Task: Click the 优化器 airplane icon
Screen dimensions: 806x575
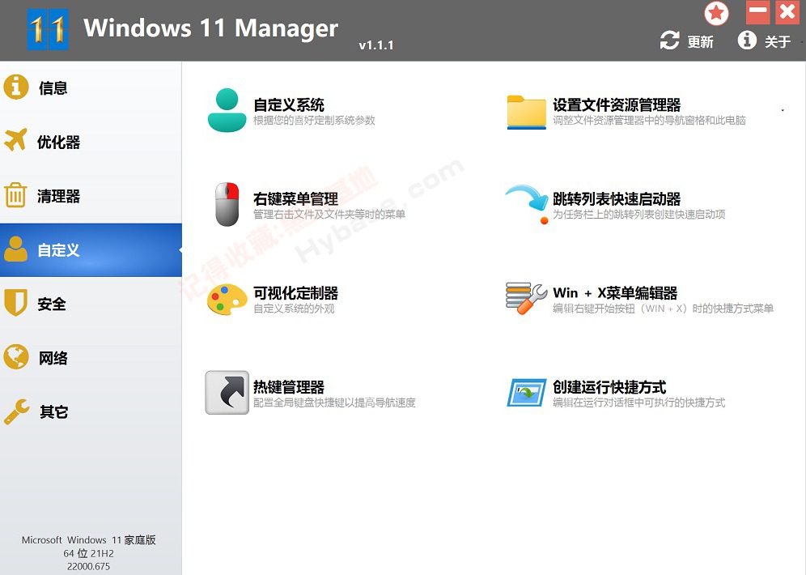Action: point(15,140)
